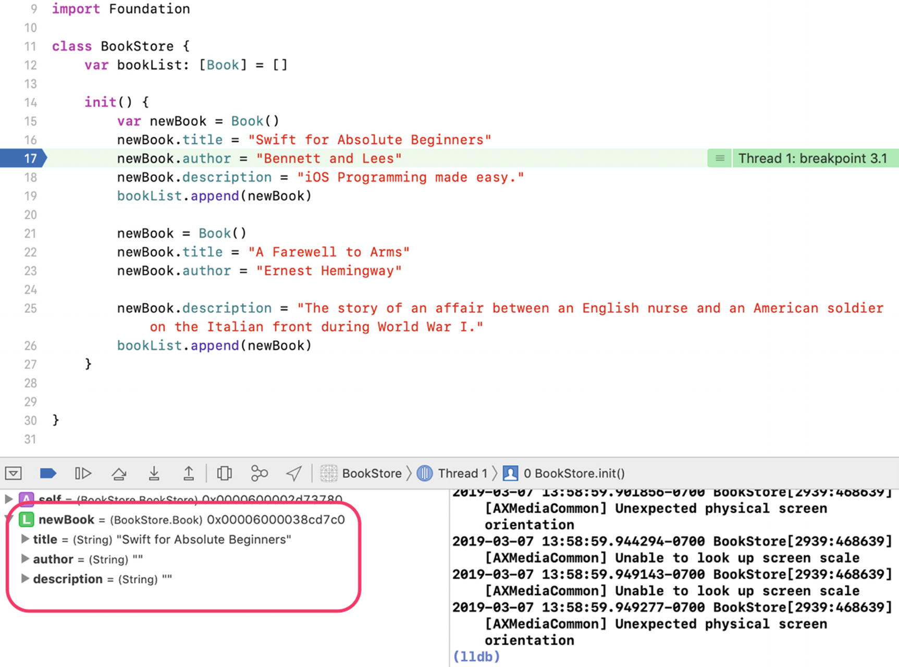Click the "iOS Programming made easy." string
The height and width of the screenshot is (667, 899).
tap(410, 177)
